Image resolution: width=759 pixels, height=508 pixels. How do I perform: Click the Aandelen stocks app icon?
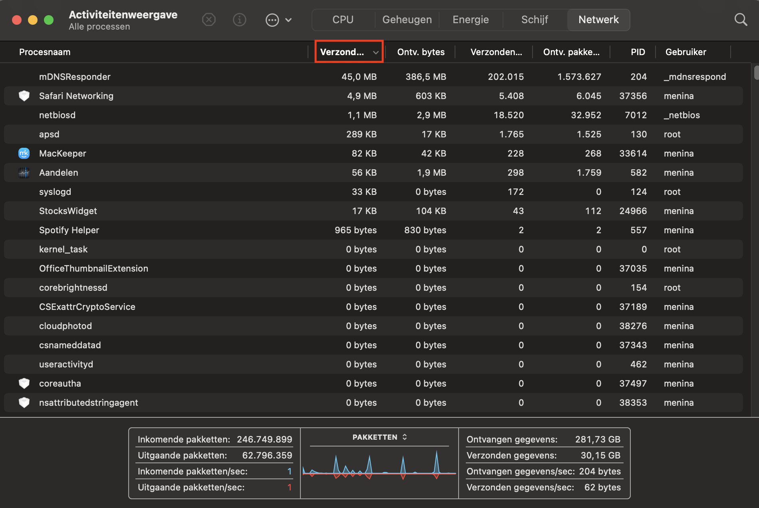click(24, 173)
